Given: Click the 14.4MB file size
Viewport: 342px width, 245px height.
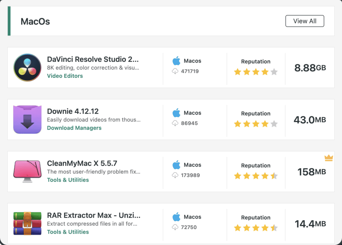Looking at the screenshot, I should coord(310,224).
